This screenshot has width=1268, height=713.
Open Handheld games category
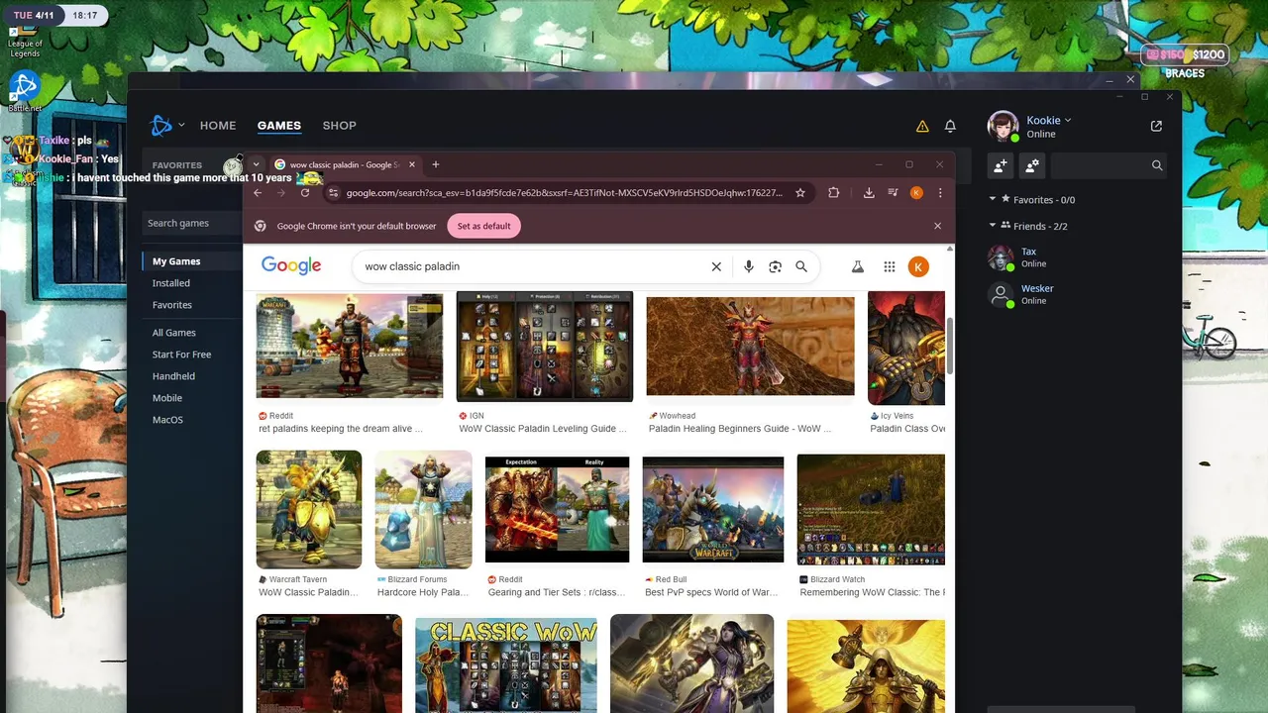[x=173, y=376]
